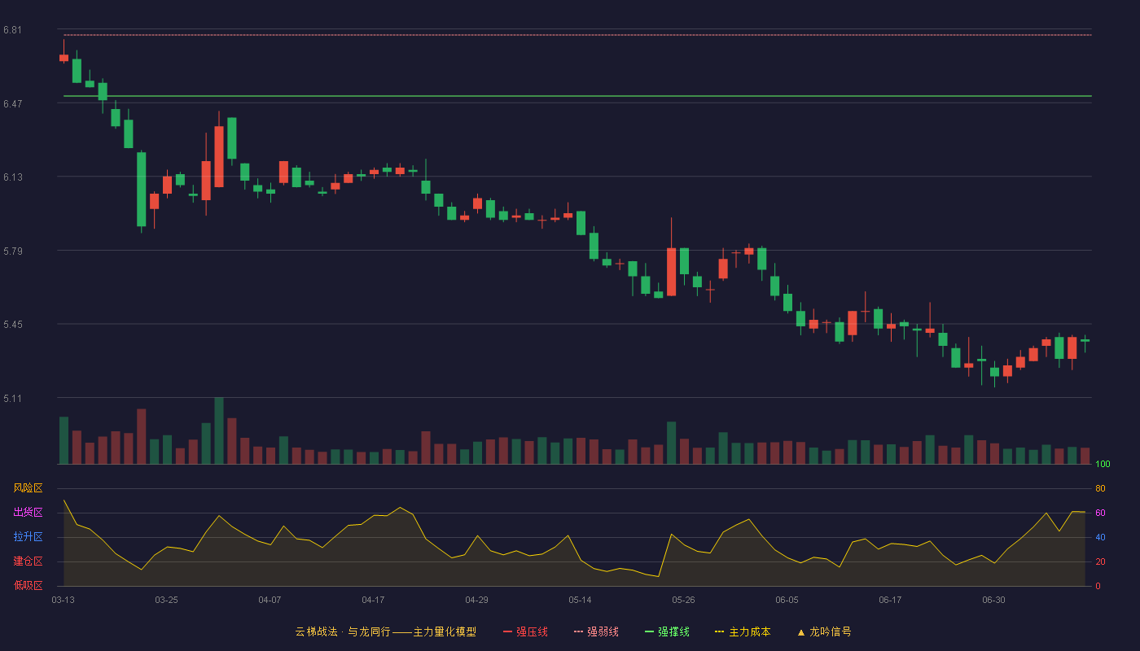Screen dimensions: 1140x651
Task: Click the red 0 indicator scale value
Action: coord(1098,586)
